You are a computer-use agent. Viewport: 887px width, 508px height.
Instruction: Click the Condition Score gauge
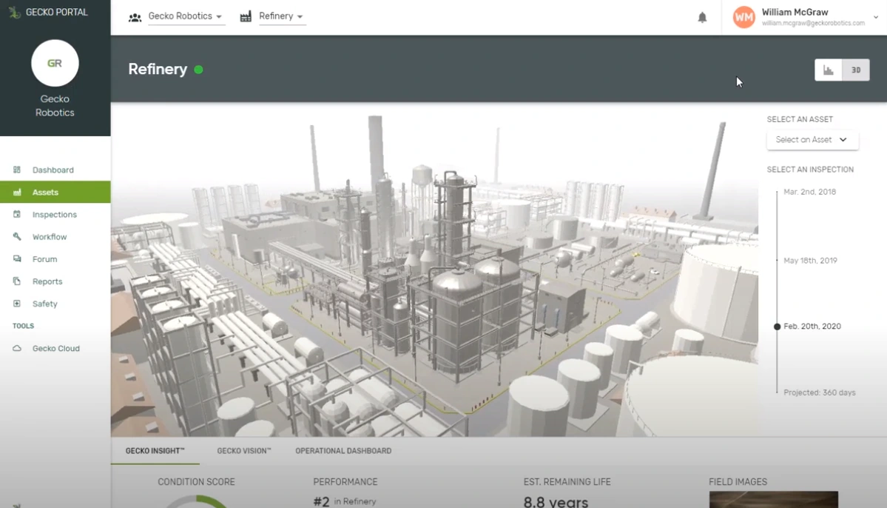[x=196, y=502]
